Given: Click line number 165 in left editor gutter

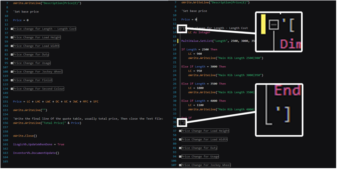Looking at the screenshot, I should click(6, 161).
